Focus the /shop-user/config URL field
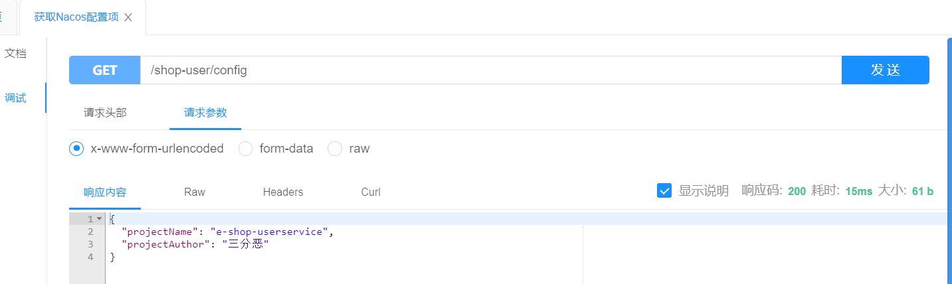Image resolution: width=952 pixels, height=284 pixels. click(490, 70)
